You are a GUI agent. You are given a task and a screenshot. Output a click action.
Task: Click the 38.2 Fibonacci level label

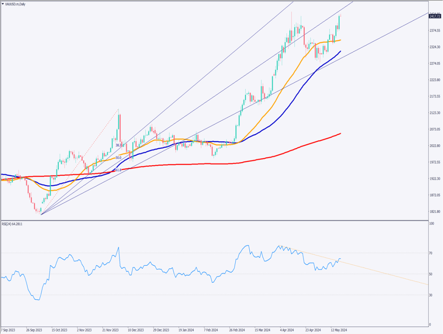pos(118,146)
